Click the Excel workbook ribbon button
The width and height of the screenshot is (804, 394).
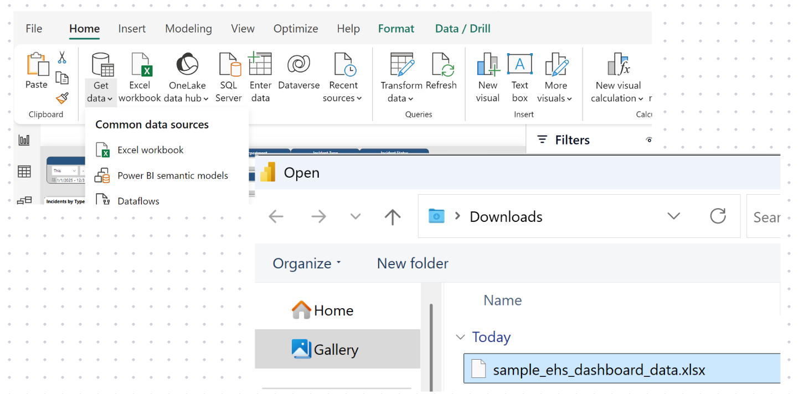(140, 79)
